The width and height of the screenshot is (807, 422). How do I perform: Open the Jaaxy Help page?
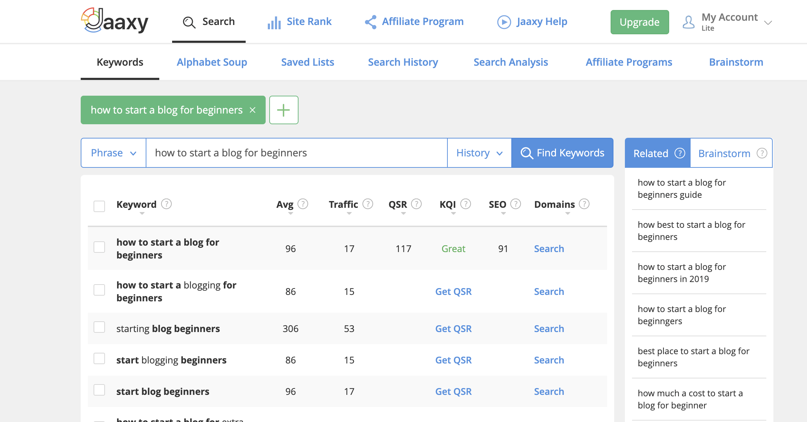pyautogui.click(x=532, y=22)
